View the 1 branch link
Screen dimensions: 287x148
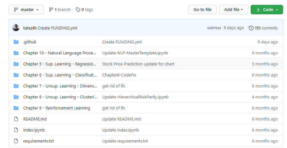[60, 10]
